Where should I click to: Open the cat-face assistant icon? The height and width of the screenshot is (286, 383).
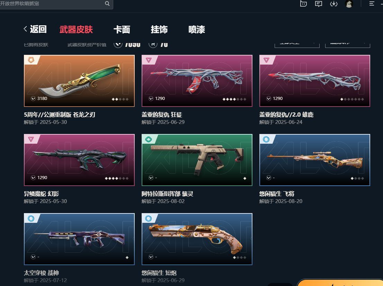tap(303, 3)
